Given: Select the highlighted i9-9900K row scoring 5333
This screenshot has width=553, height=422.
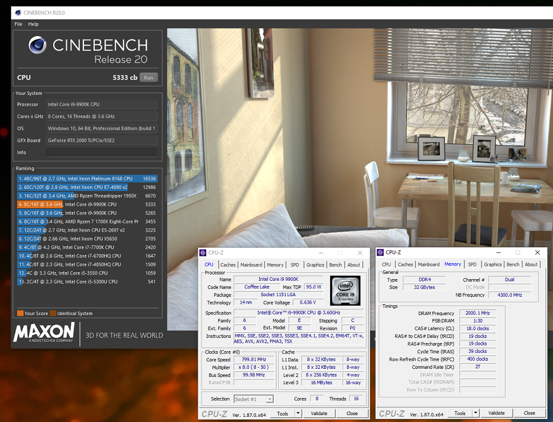Looking at the screenshot, I should (87, 205).
